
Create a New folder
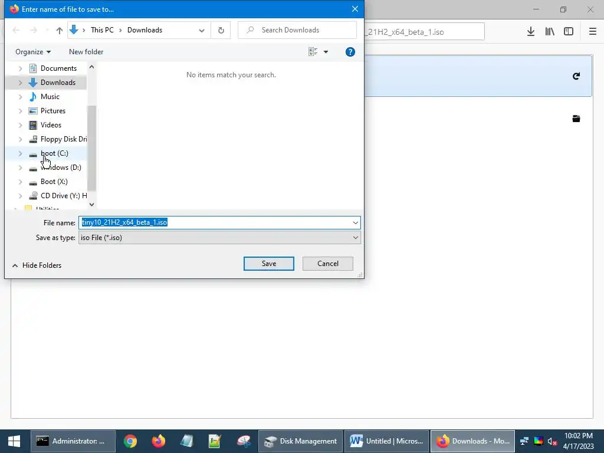86,52
